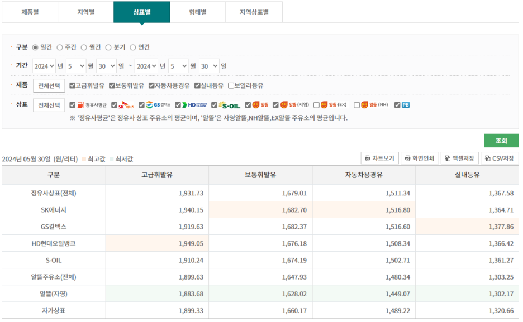Click the 알뜰(EX) brand logo
Screen dimensions: 523x322
(334, 105)
